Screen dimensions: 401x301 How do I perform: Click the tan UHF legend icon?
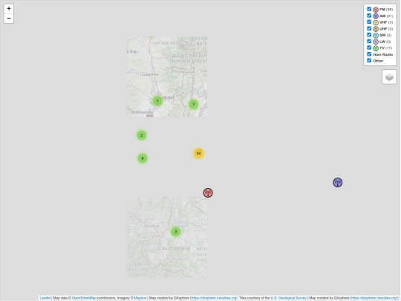pyautogui.click(x=376, y=29)
